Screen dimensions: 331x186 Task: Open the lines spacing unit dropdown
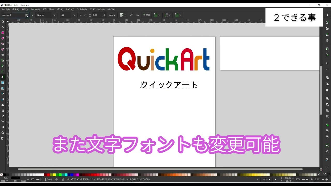112,15
